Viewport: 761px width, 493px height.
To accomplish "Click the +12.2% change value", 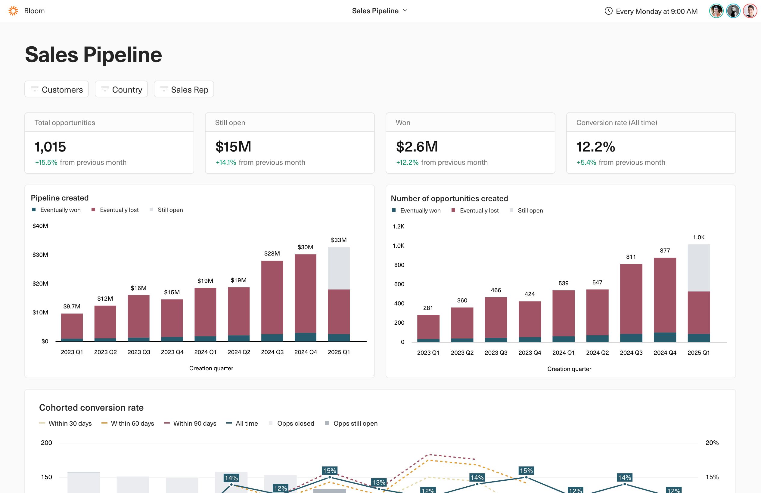I will [407, 162].
